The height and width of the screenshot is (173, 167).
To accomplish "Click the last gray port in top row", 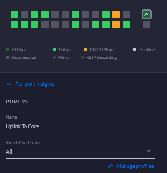I will point(126,14).
